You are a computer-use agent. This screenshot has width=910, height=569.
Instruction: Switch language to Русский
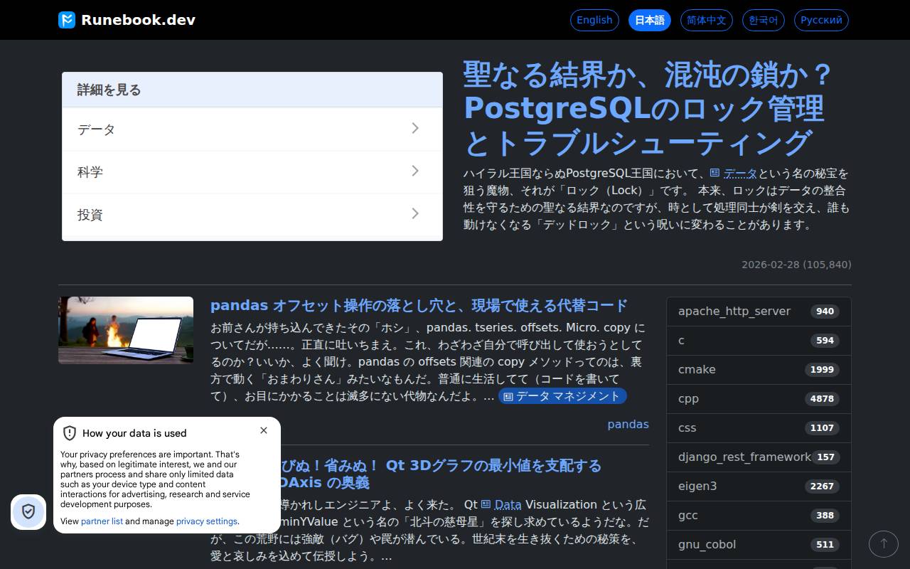[x=821, y=20]
